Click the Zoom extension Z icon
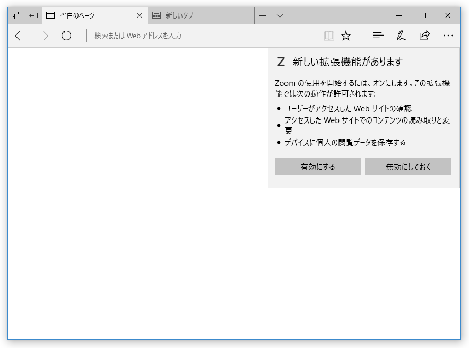Viewport: 469px width, 348px height. click(x=281, y=62)
